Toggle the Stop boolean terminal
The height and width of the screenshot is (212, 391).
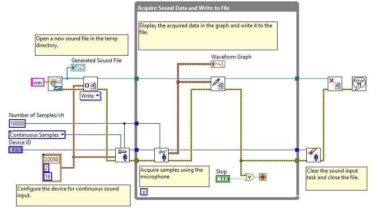[223, 179]
